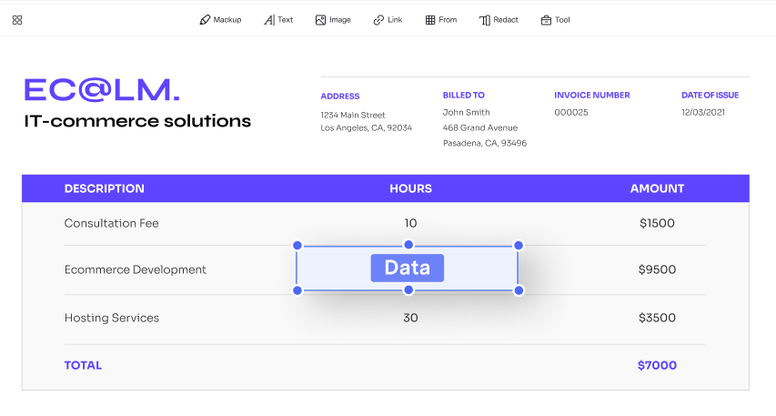The height and width of the screenshot is (416, 776).
Task: Click the DESCRIPTION column header
Action: pyautogui.click(x=104, y=188)
